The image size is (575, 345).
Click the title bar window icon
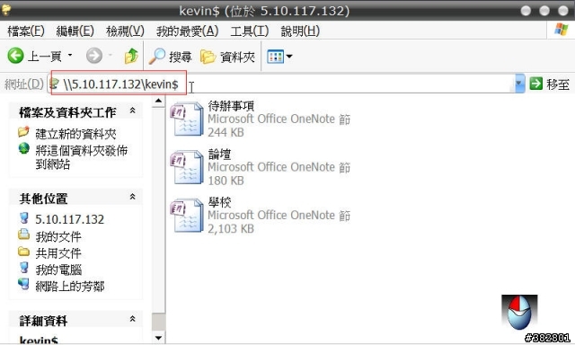(x=6, y=10)
